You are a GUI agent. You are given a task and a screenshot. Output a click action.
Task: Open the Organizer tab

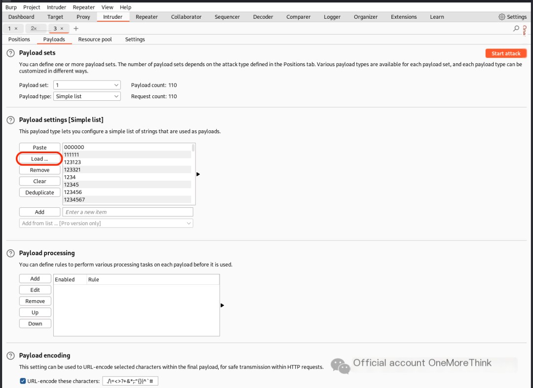coord(366,17)
